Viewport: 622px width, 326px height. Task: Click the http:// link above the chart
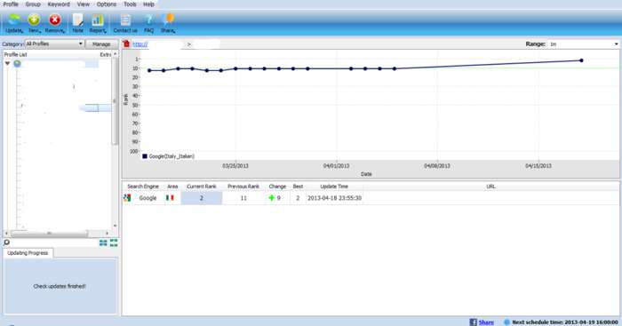140,44
